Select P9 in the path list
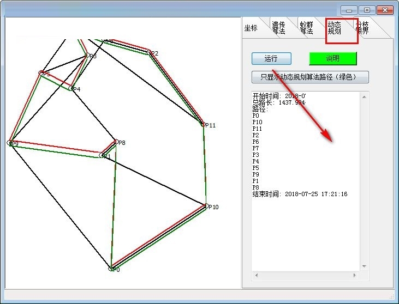Screen dimensions: 399x304 [x=256, y=174]
